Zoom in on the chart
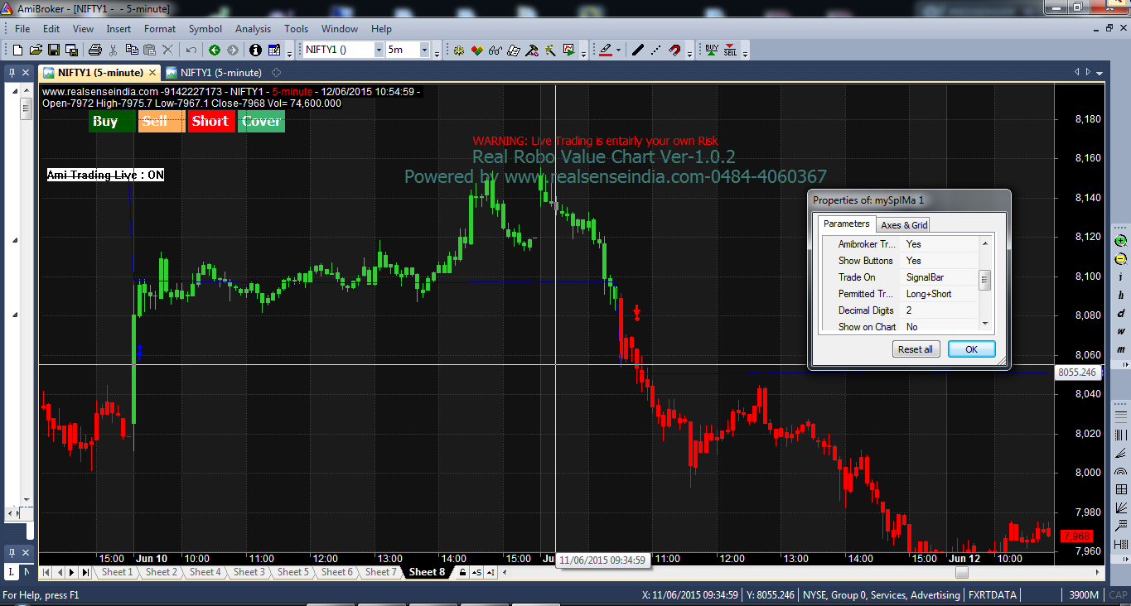The image size is (1131, 606). (x=1119, y=240)
